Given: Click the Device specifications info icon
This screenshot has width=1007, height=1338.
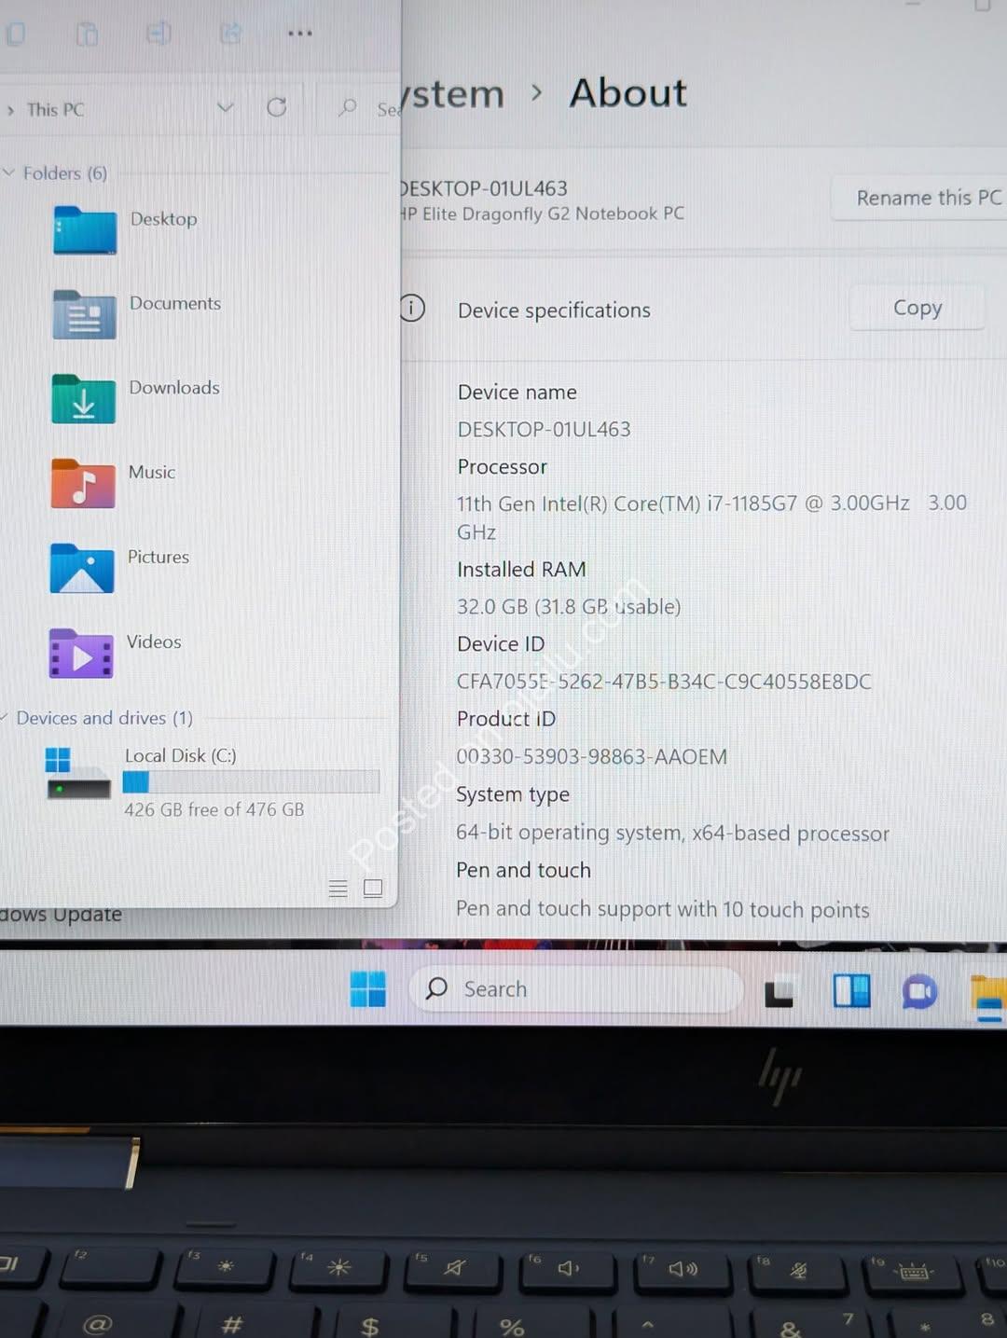Looking at the screenshot, I should [x=412, y=308].
